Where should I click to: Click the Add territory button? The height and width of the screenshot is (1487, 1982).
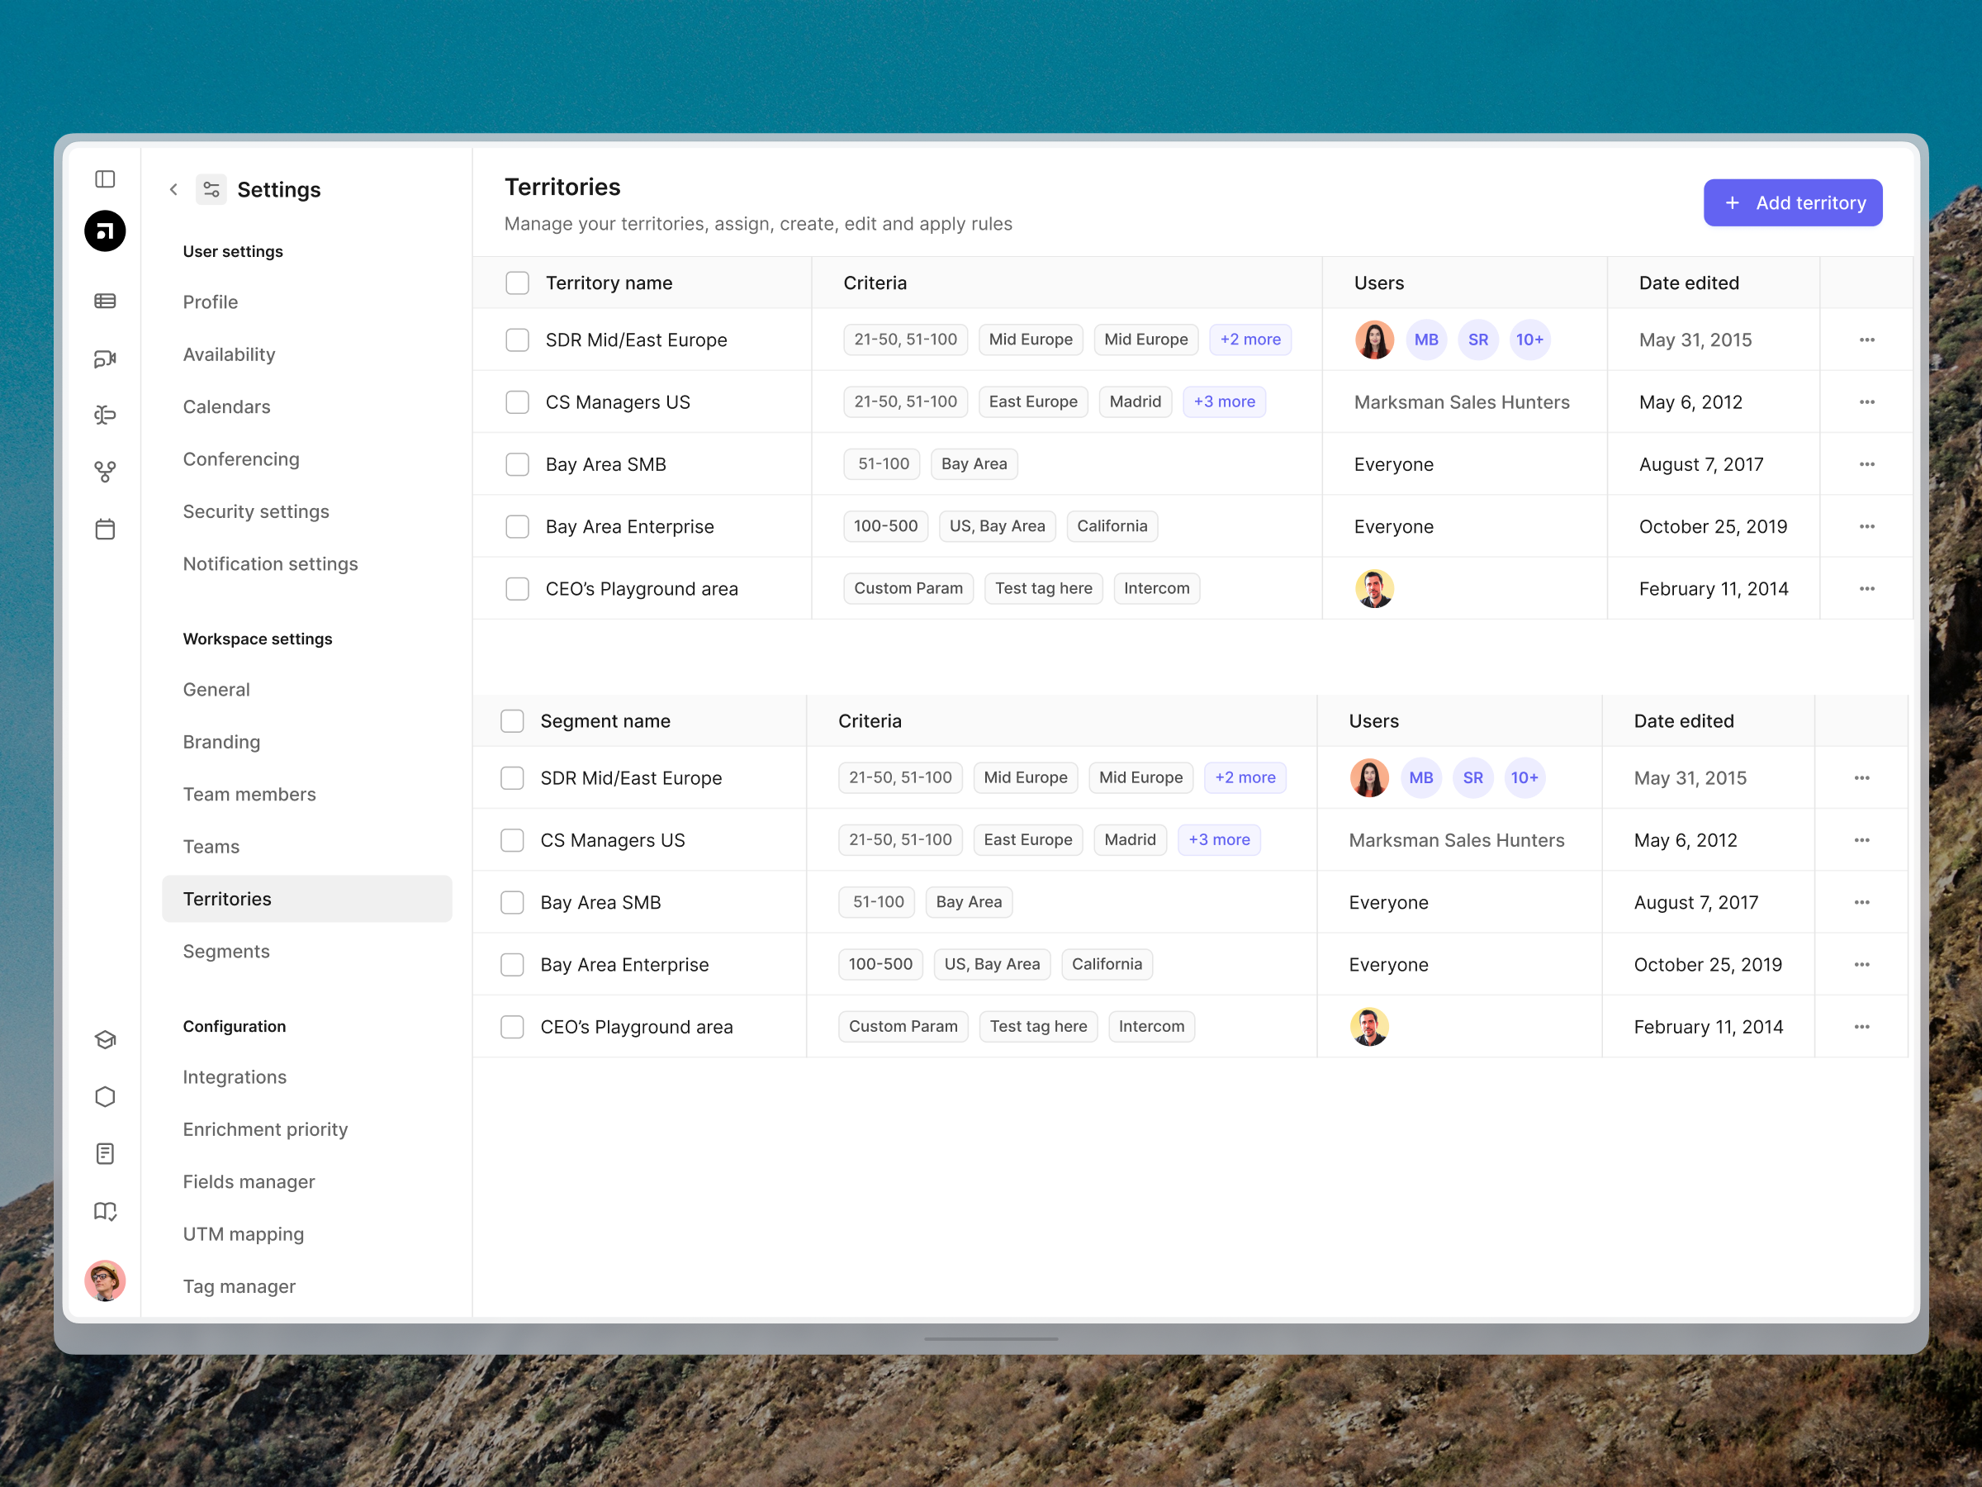(1792, 202)
